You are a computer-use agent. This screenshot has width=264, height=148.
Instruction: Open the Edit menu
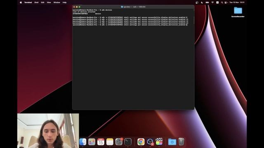click(42, 2)
